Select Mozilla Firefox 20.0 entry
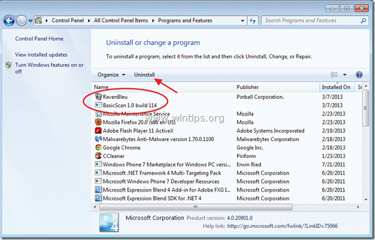The width and height of the screenshot is (375, 240). [139, 122]
